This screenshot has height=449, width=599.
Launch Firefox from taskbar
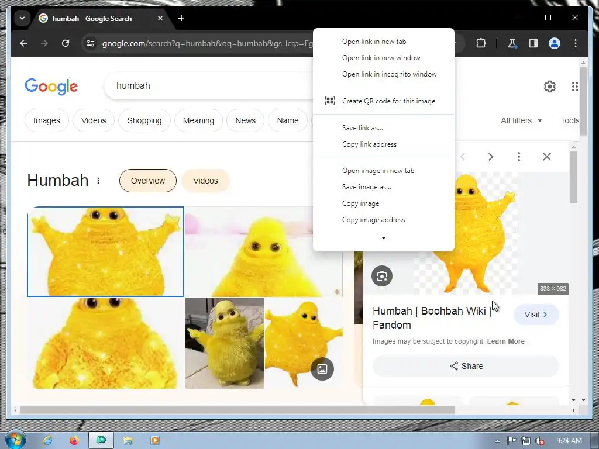pyautogui.click(x=74, y=441)
